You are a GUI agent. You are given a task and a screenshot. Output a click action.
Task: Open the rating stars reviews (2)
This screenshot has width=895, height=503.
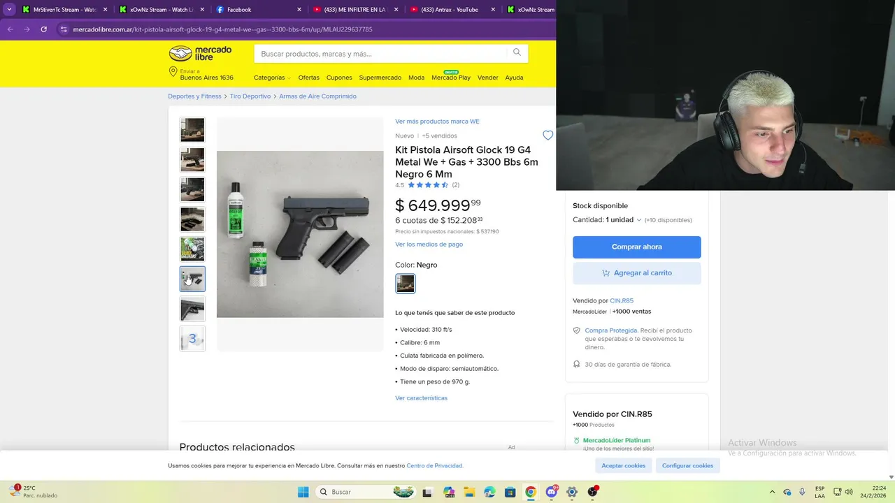click(x=427, y=185)
